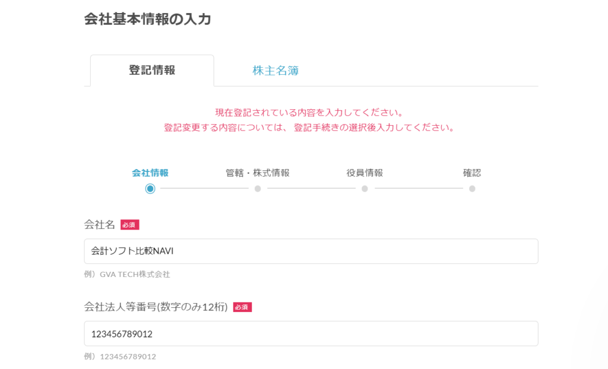The image size is (608, 369).
Task: Click the 管轄・株式情報 step label
Action: click(x=258, y=173)
